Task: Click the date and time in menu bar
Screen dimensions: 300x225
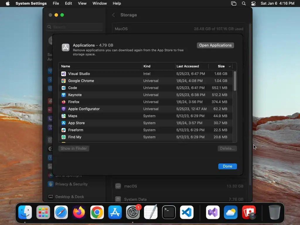Action: tap(277, 4)
